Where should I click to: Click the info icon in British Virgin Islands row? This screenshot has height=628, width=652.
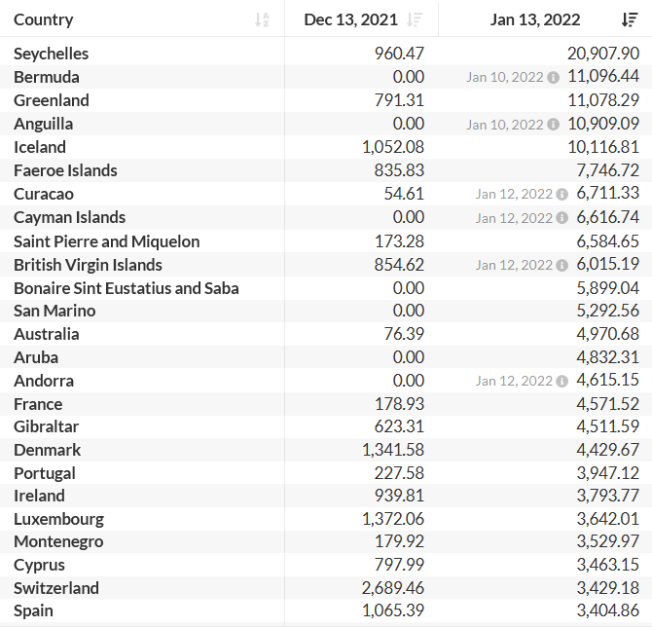[561, 265]
